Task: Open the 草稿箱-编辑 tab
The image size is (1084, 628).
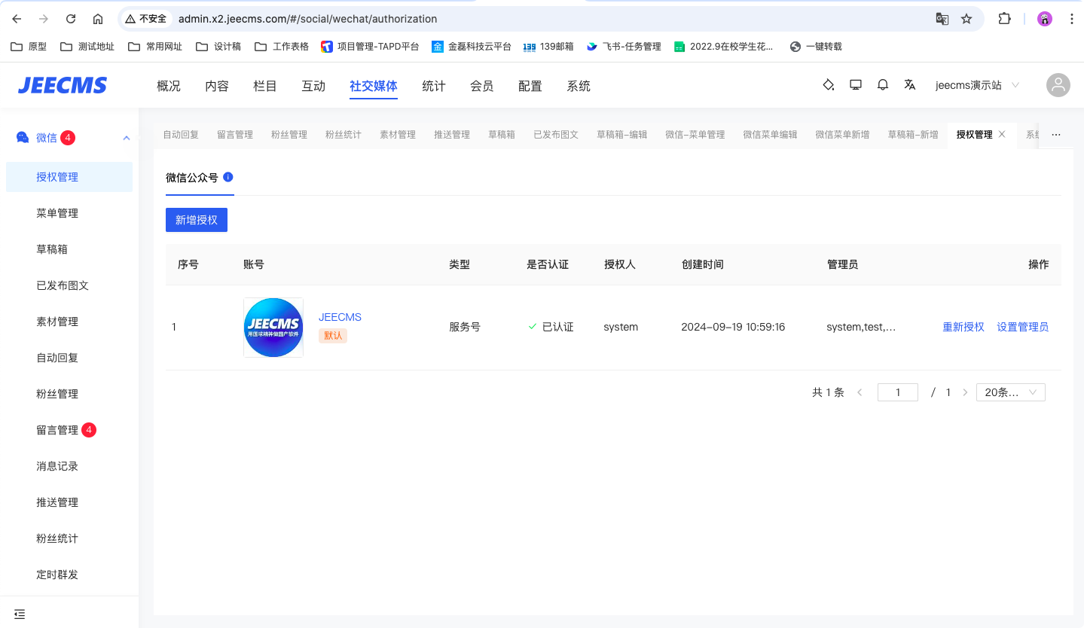Action: tap(621, 135)
